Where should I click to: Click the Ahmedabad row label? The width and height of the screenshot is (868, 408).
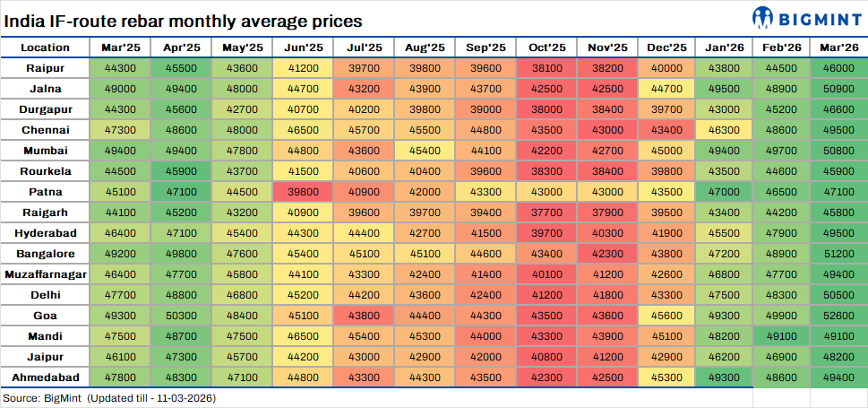[45, 378]
